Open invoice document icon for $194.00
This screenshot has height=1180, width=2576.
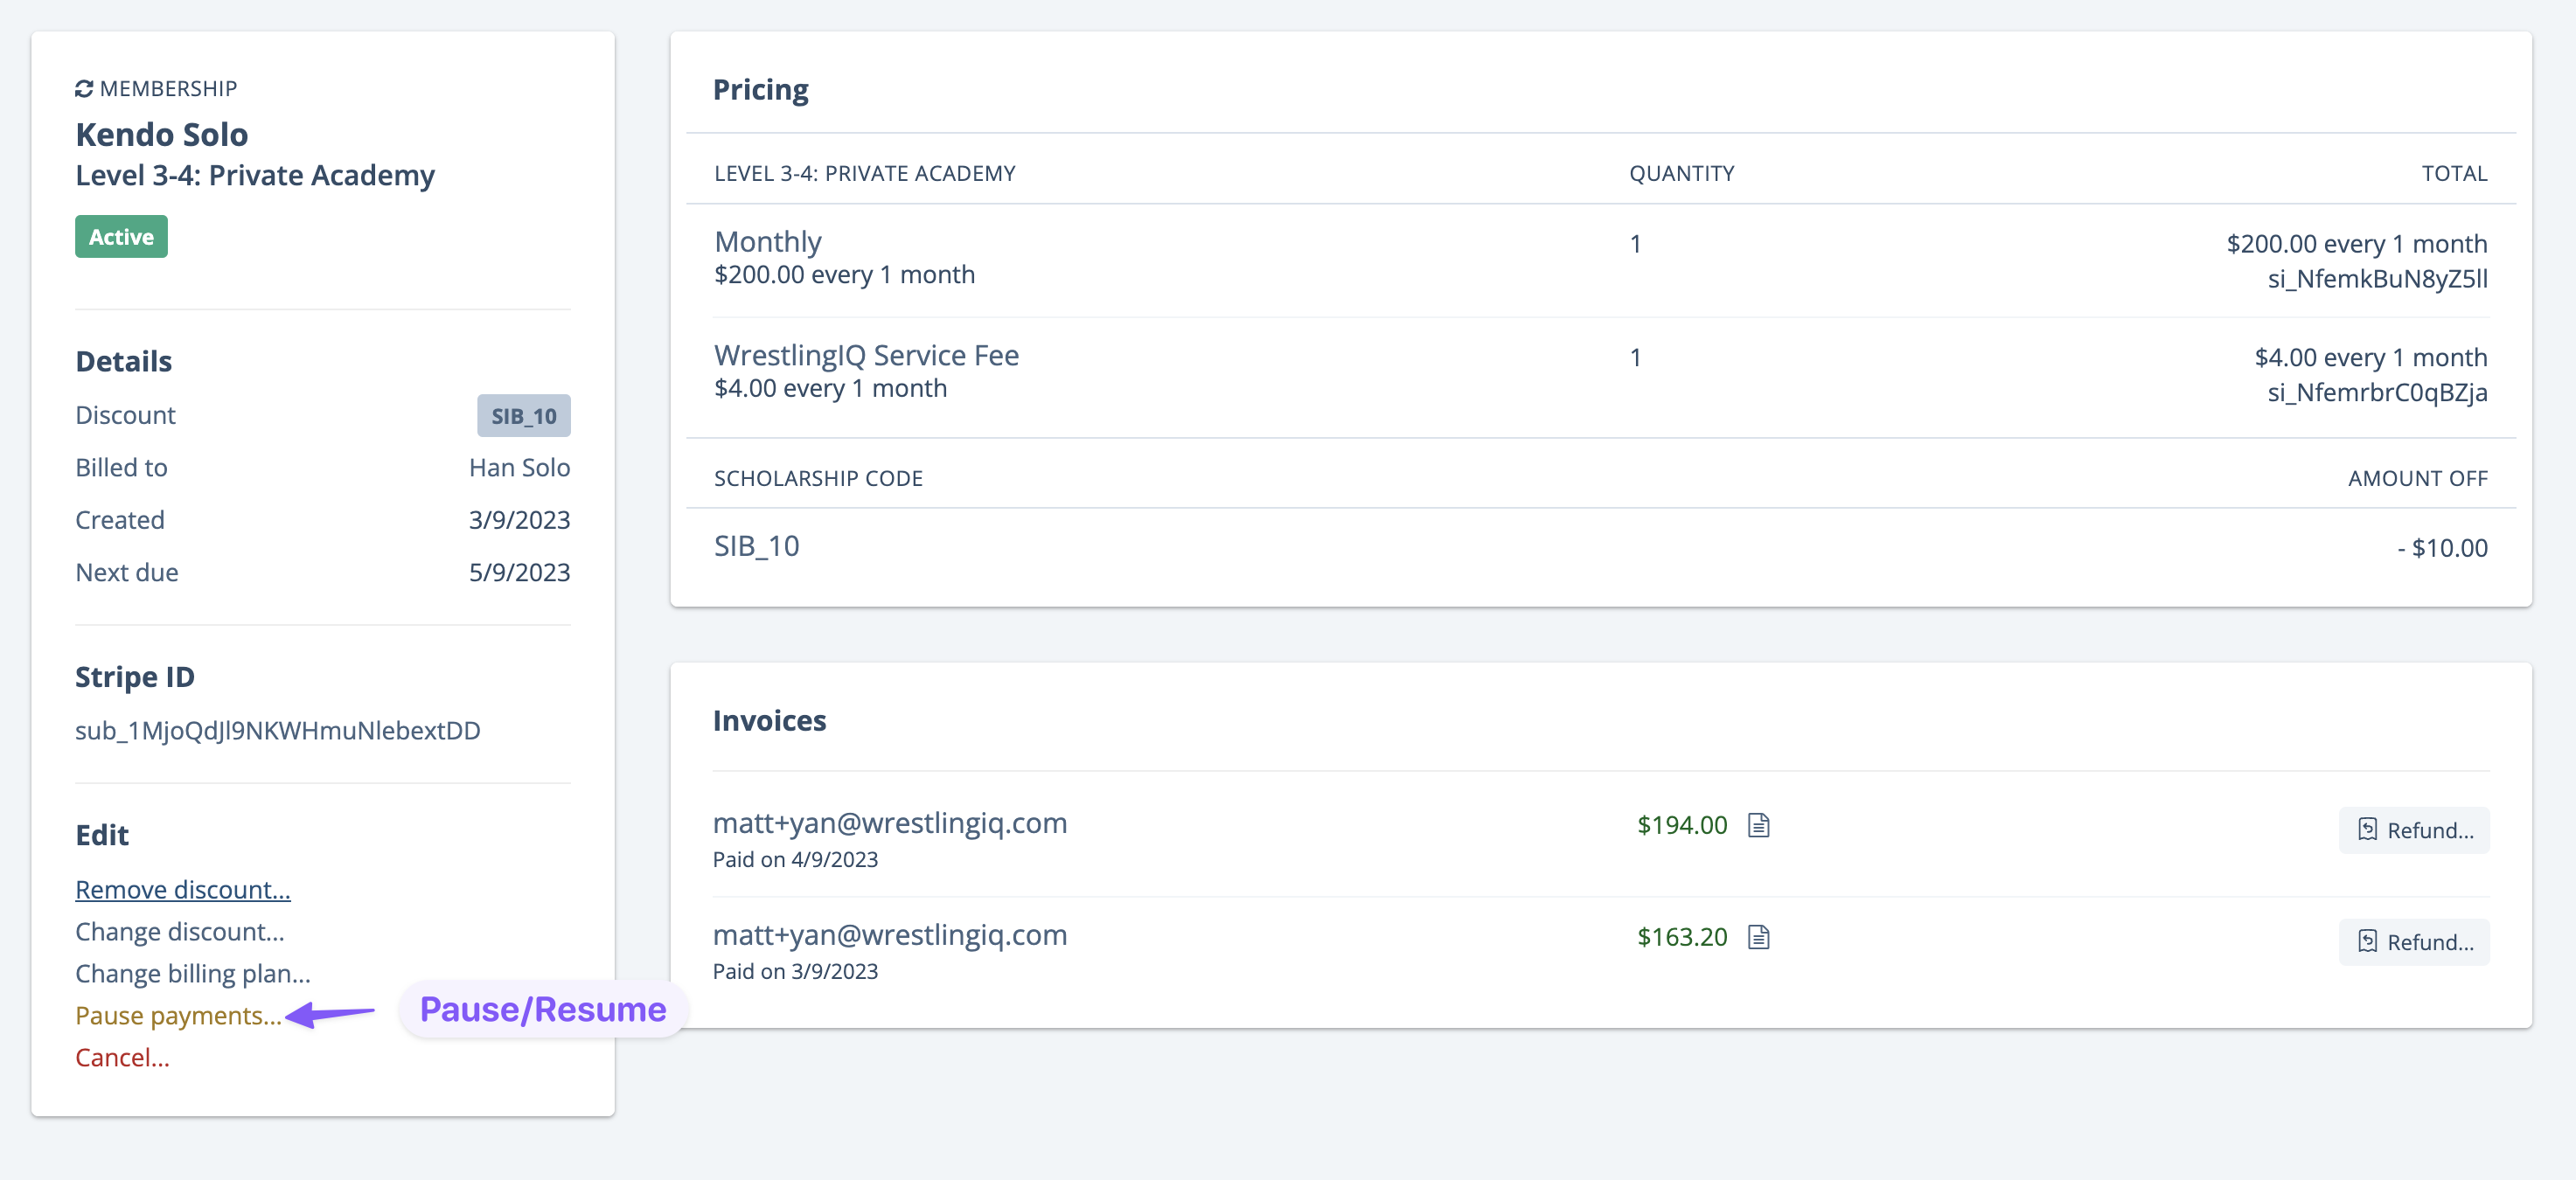pos(1758,825)
